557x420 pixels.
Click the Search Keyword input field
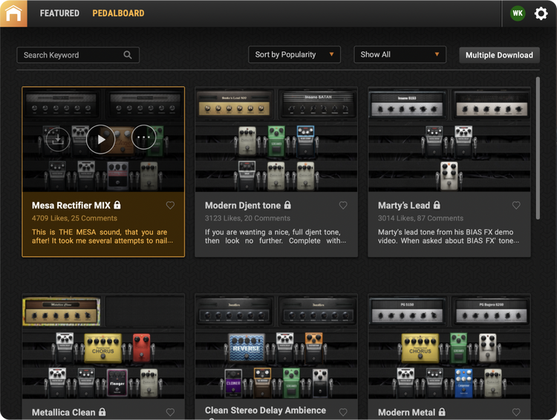pos(71,55)
